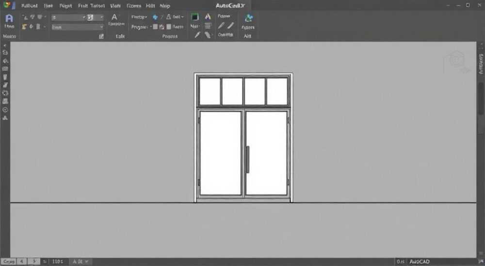Click the circled check icon in left sidebar

click(5, 110)
